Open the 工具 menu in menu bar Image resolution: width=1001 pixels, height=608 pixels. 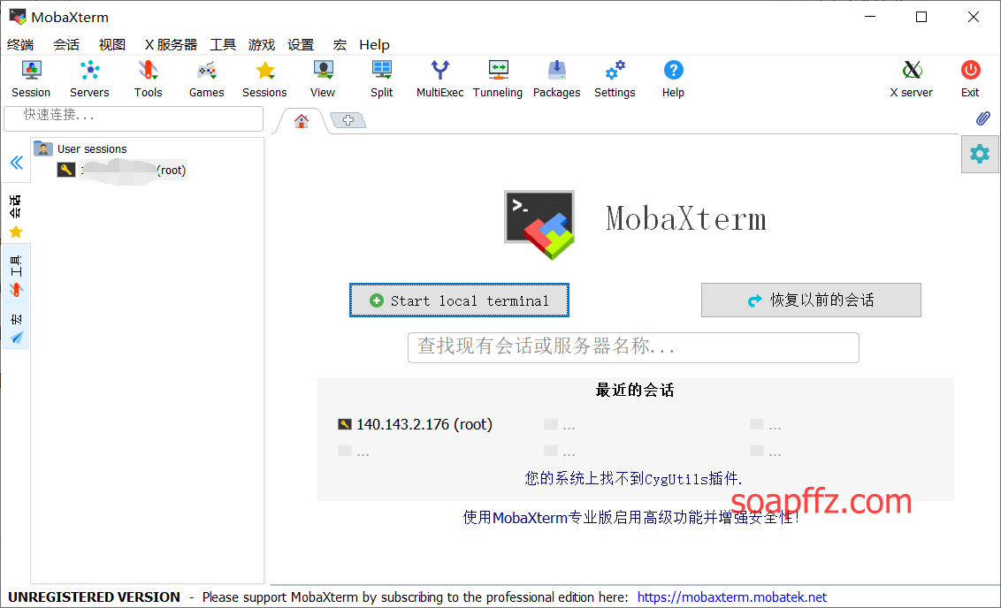click(x=223, y=45)
